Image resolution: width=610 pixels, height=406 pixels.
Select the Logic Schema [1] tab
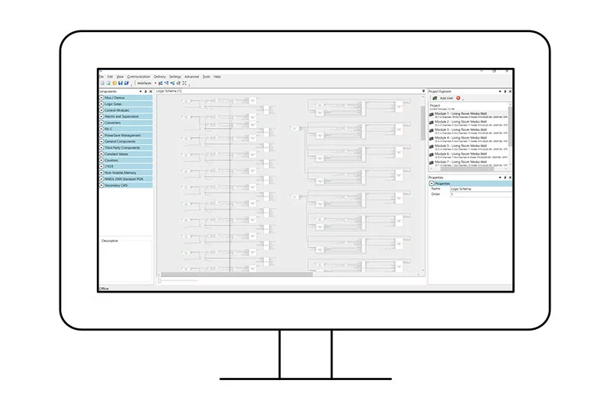[x=169, y=91]
